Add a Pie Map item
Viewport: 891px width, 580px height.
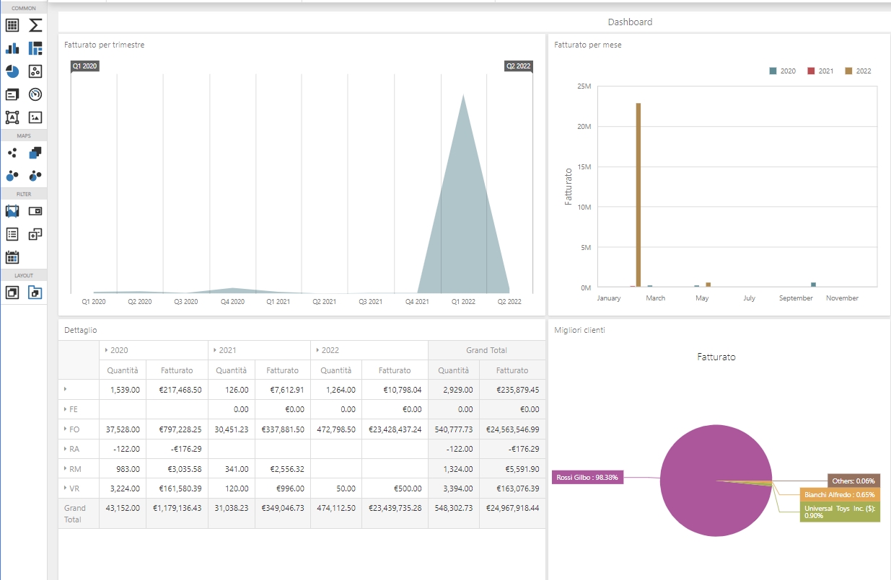pos(35,175)
